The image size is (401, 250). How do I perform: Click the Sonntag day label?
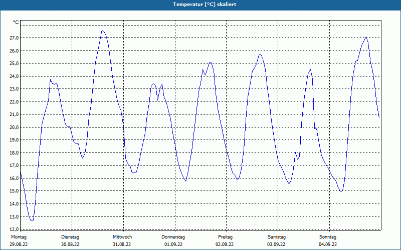pyautogui.click(x=328, y=237)
